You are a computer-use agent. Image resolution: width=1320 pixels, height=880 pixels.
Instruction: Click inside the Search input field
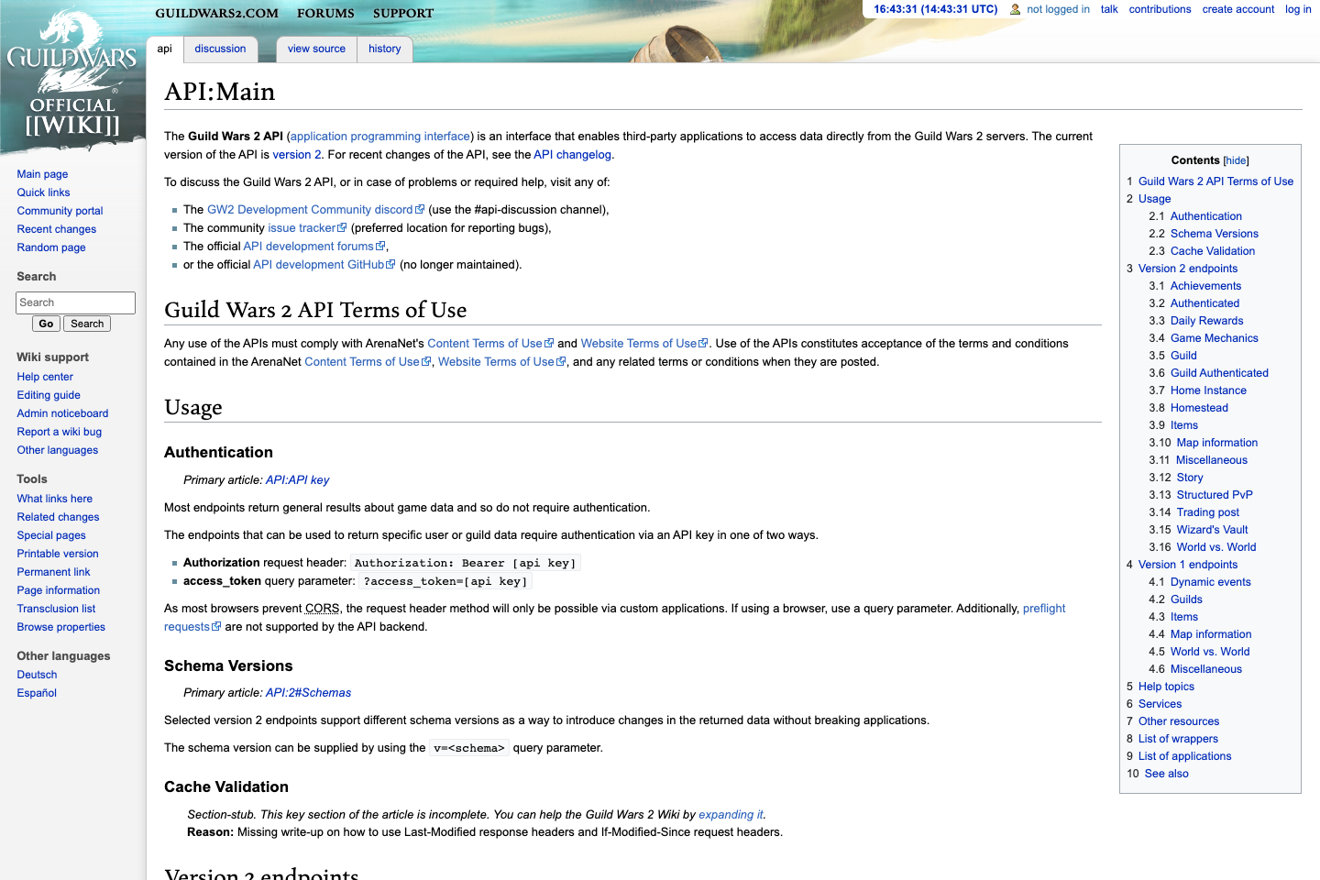[x=75, y=302]
